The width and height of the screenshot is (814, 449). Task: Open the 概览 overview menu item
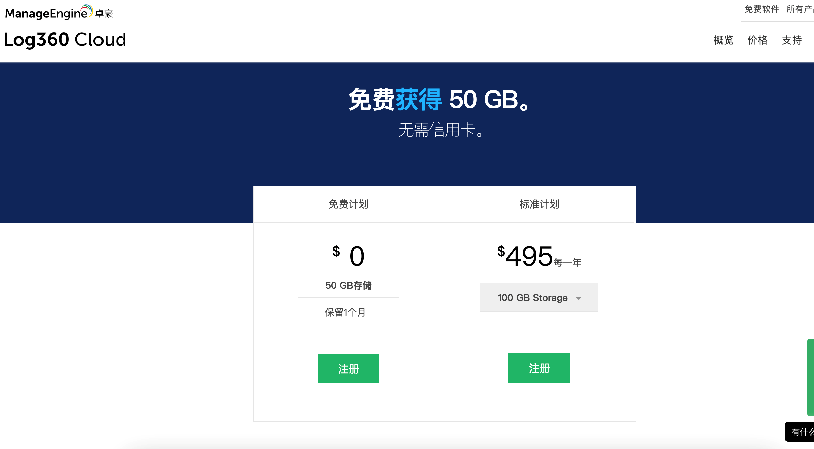(x=723, y=40)
